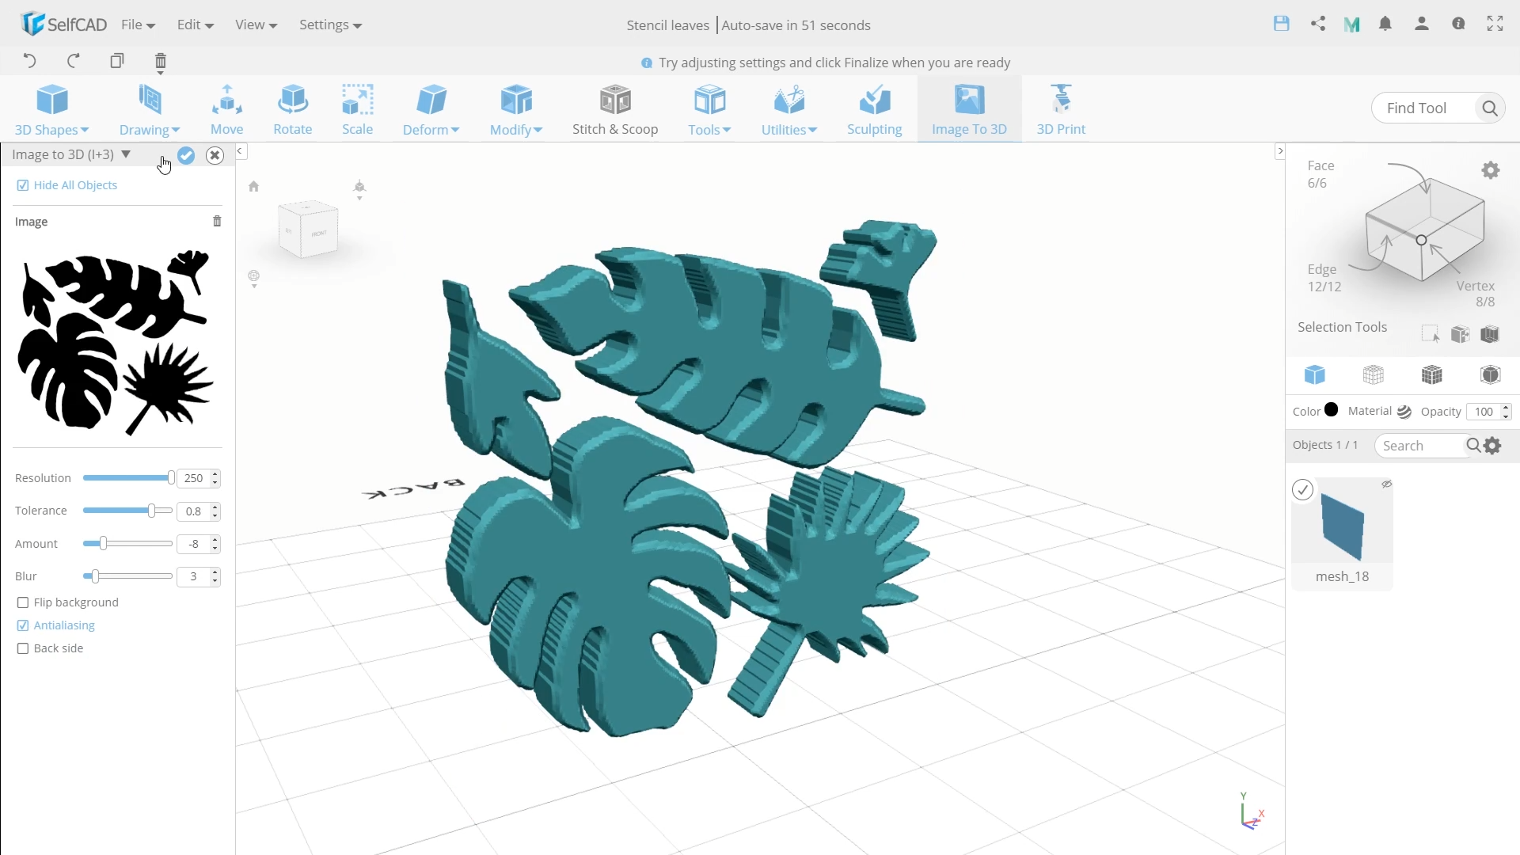The height and width of the screenshot is (855, 1520).
Task: Open the File menu
Action: click(x=138, y=25)
